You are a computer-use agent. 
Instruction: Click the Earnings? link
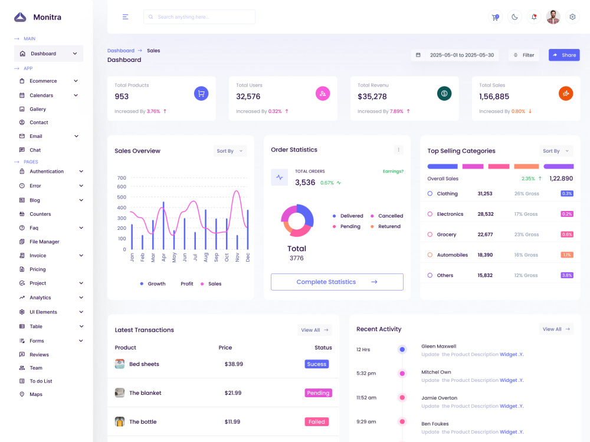[x=393, y=171]
